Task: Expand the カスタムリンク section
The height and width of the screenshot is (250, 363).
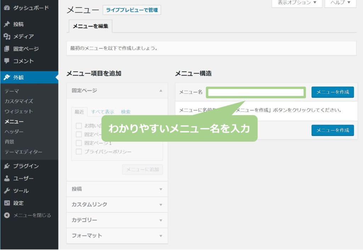Action: (x=117, y=205)
